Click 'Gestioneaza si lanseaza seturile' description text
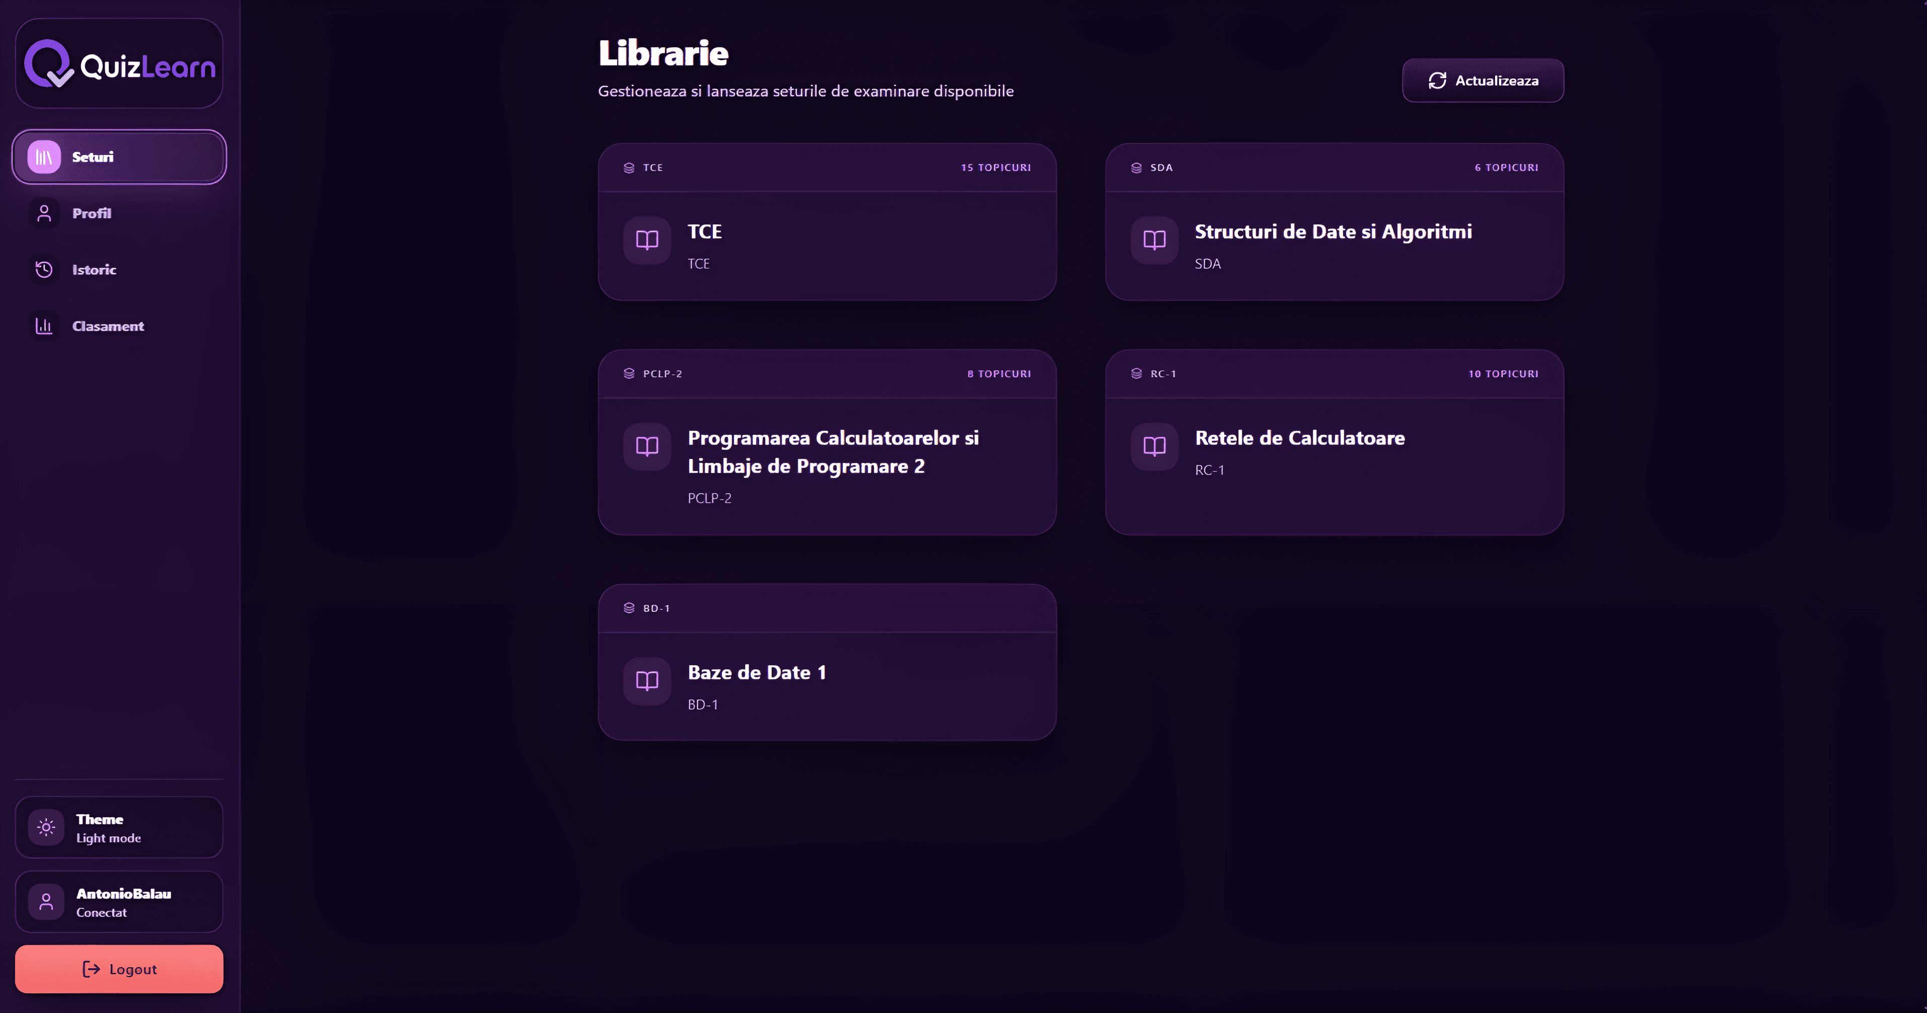1927x1013 pixels. 805,91
